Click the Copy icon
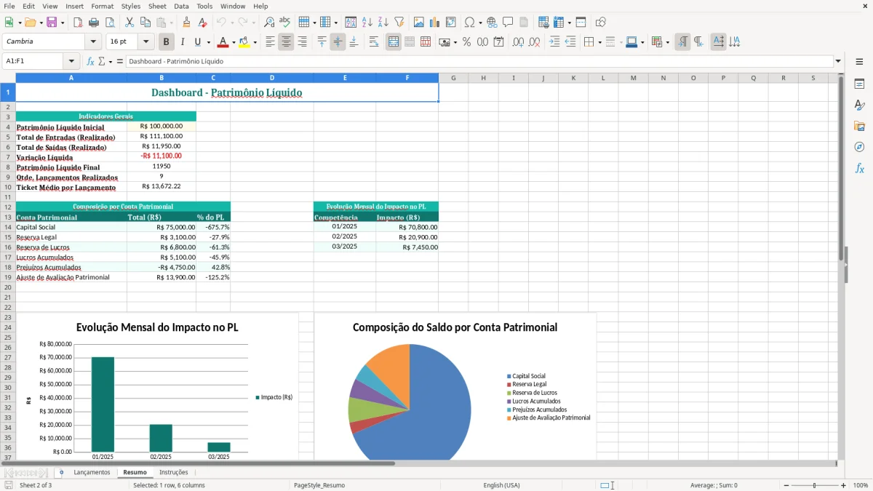 [145, 23]
